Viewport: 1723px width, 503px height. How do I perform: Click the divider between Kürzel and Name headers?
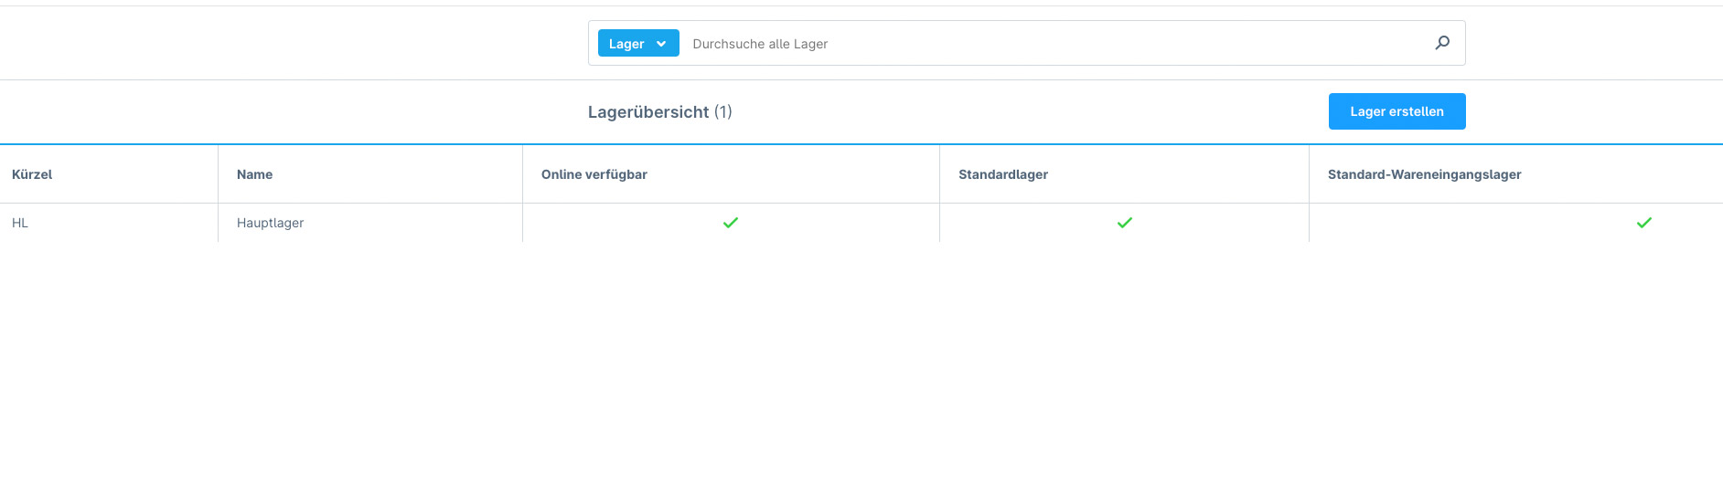click(x=218, y=174)
